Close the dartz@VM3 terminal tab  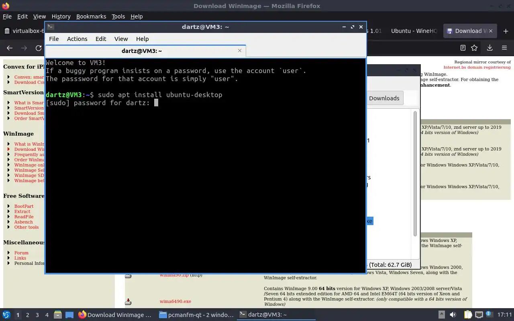click(x=240, y=51)
